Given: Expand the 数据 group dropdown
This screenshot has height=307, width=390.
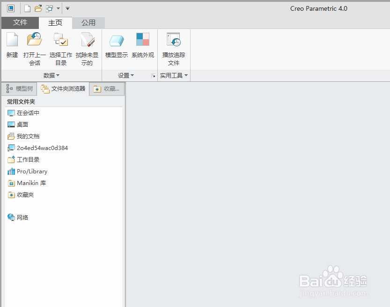Looking at the screenshot, I should pyautogui.click(x=52, y=75).
